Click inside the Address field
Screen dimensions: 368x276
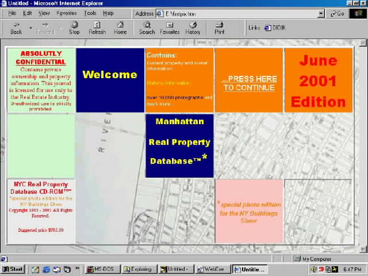[236, 13]
